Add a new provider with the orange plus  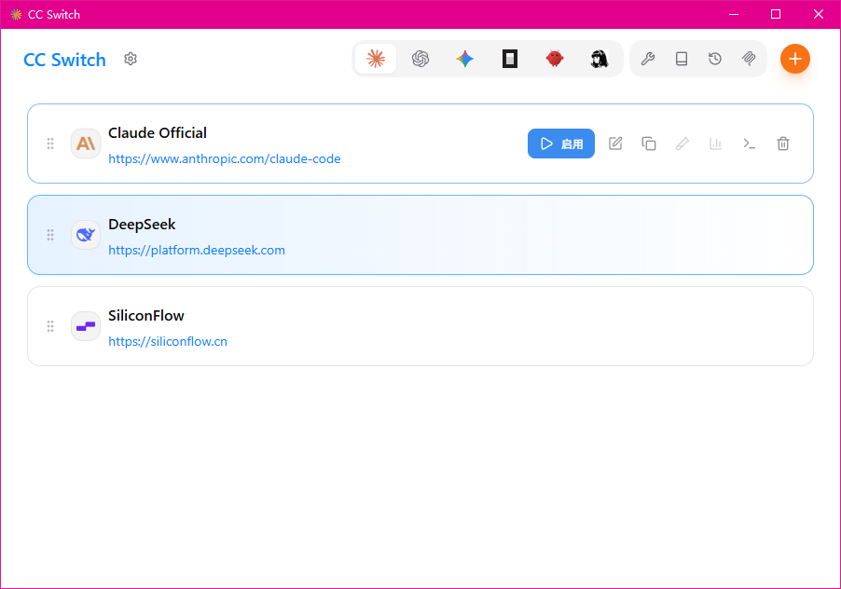tap(795, 59)
